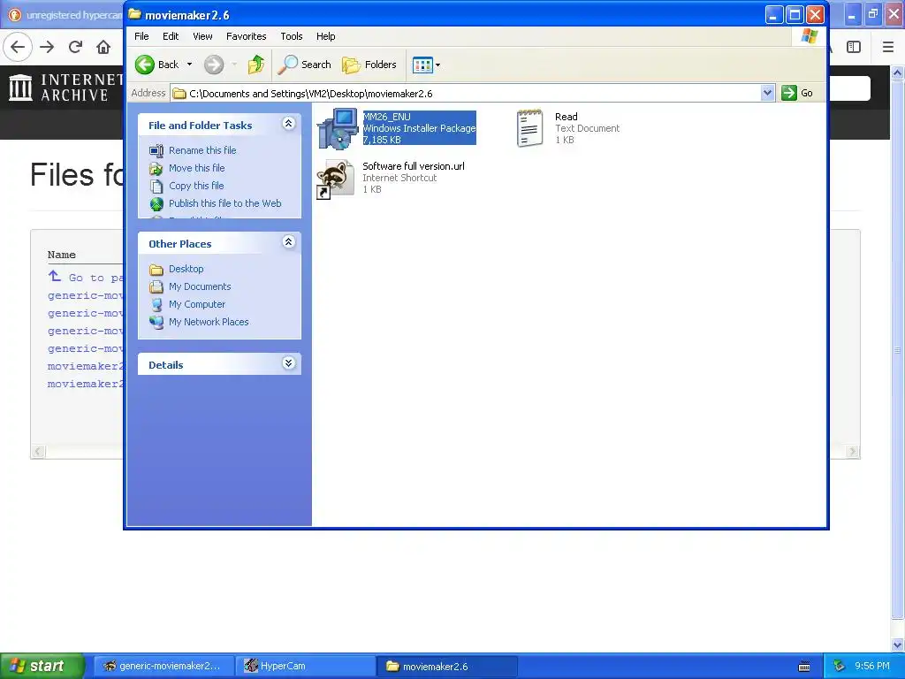Click the address bar path field
905x679 pixels.
click(466, 93)
